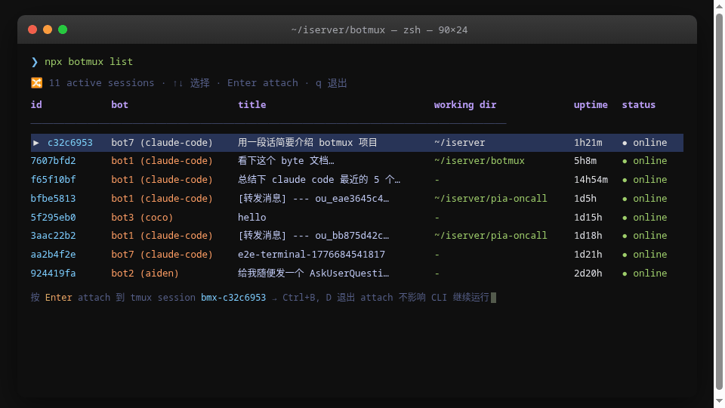The image size is (725, 408).
Task: Click the 'id' column header
Action: coord(36,104)
